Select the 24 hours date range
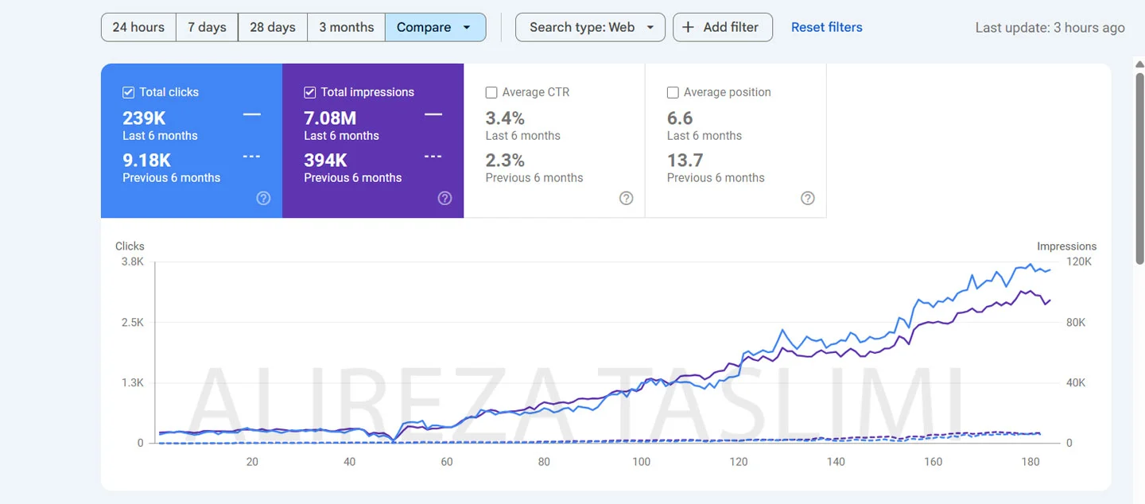This screenshot has width=1145, height=504. 138,27
